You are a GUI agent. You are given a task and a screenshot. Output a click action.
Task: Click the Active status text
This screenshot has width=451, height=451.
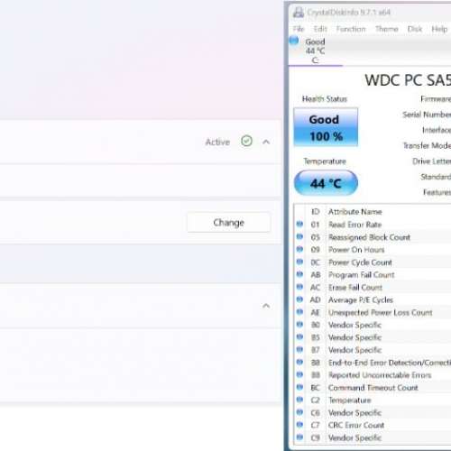[217, 142]
